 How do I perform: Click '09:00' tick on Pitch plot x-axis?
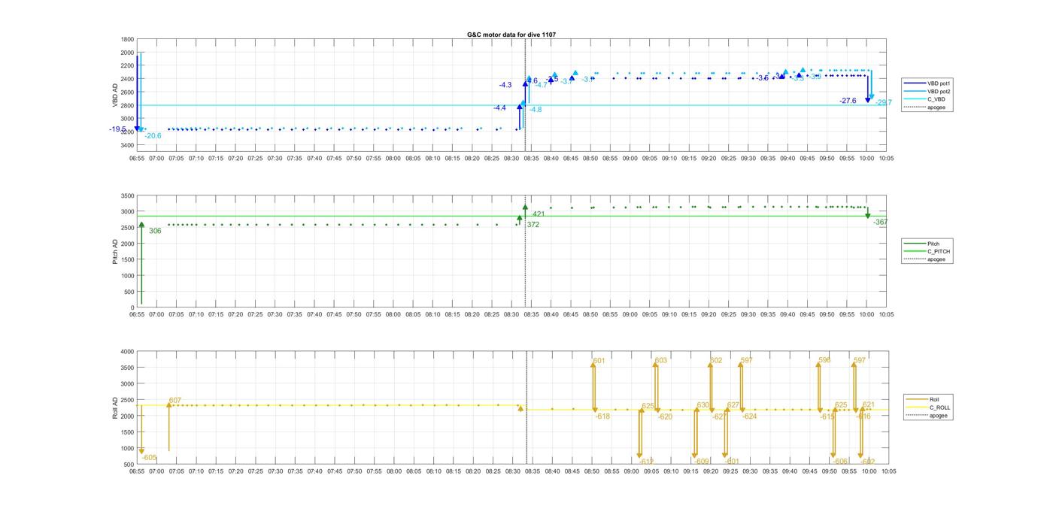pos(630,315)
